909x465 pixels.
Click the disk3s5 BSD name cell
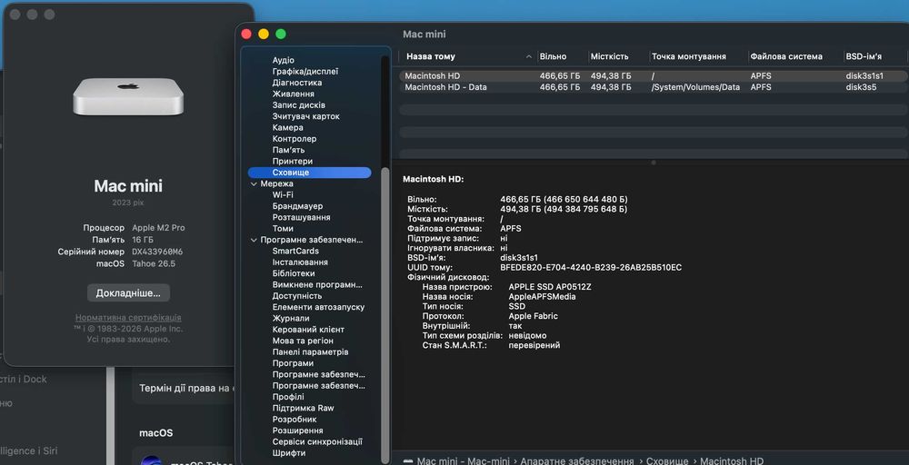pyautogui.click(x=861, y=87)
